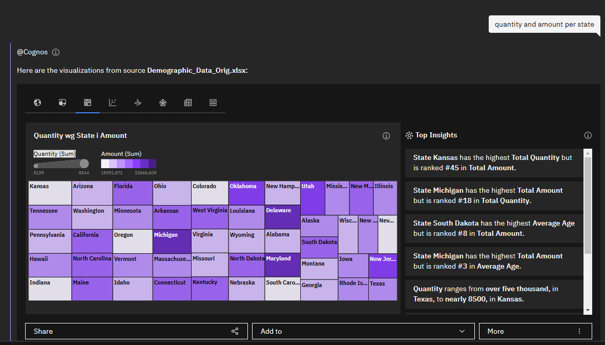The image size is (605, 345).
Task: Select the treemap visualization tab
Action: [88, 103]
